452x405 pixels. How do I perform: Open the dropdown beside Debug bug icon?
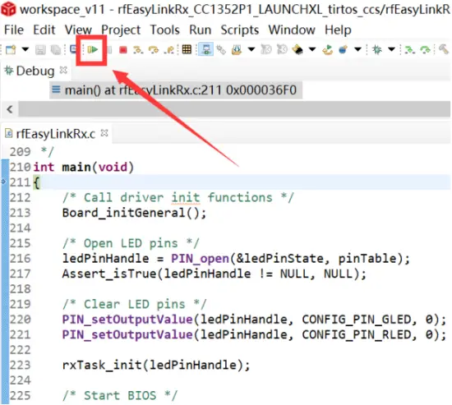[x=391, y=49]
